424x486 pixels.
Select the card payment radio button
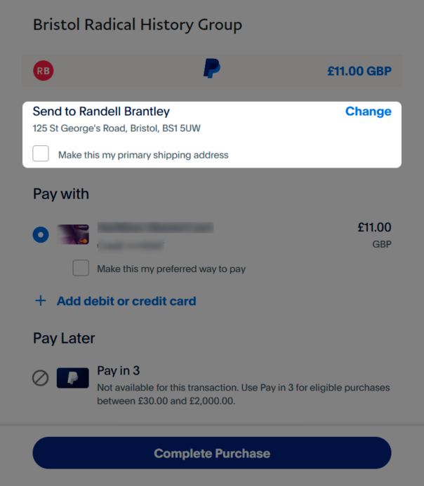click(41, 235)
